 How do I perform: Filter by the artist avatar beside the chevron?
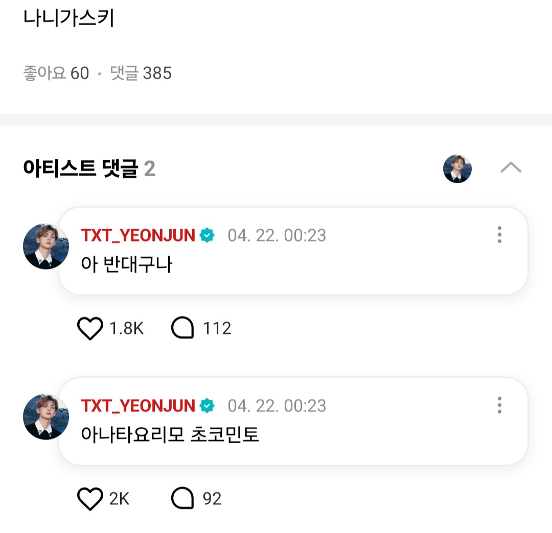457,169
